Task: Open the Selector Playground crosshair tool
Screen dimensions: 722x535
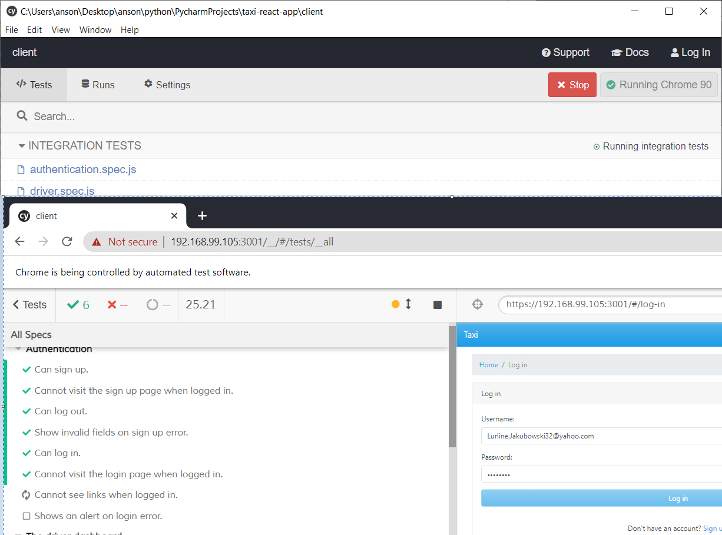Action: (x=477, y=304)
